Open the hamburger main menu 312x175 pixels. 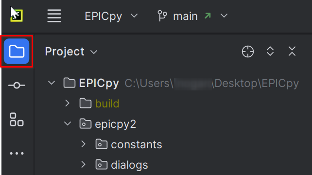(54, 16)
